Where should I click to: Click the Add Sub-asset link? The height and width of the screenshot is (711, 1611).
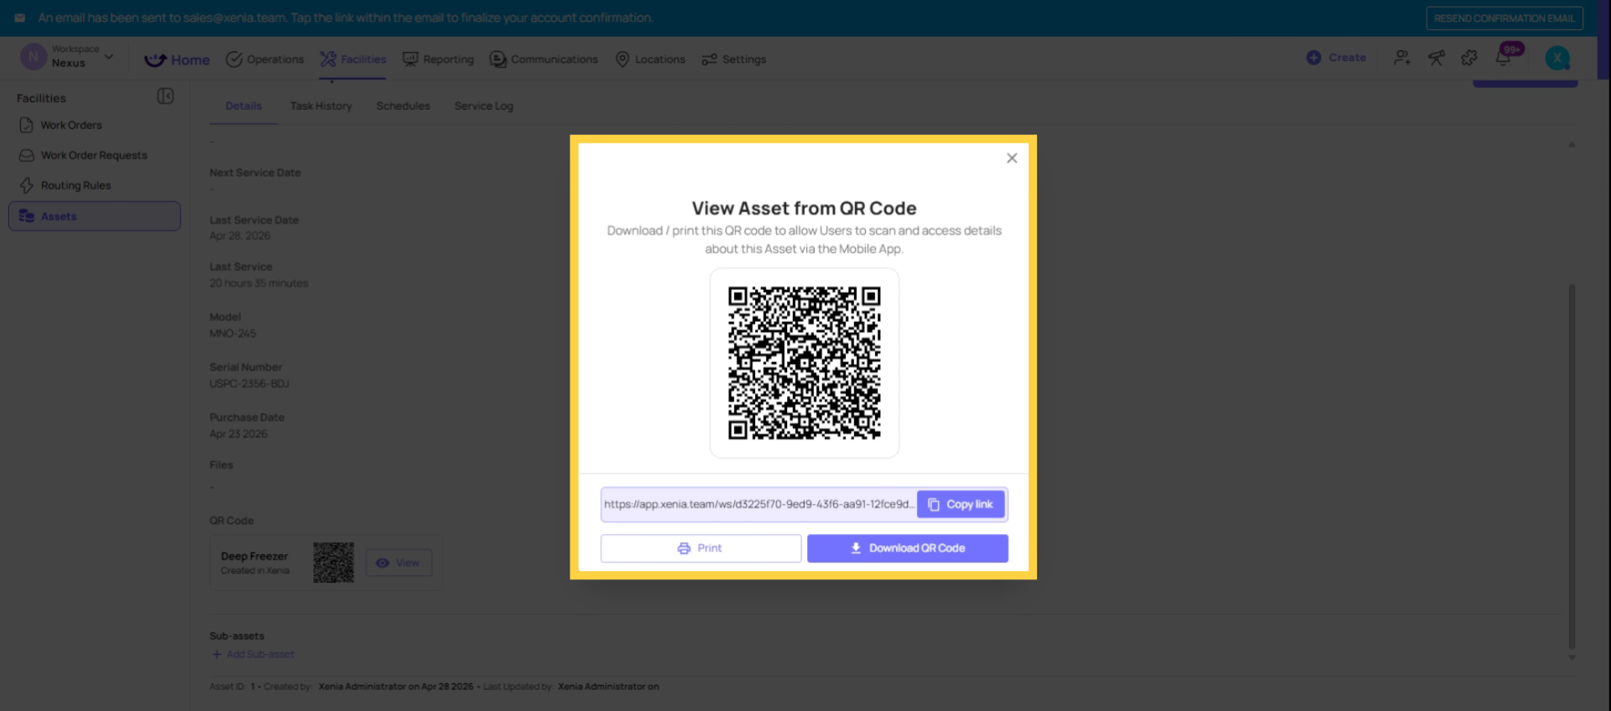click(253, 655)
